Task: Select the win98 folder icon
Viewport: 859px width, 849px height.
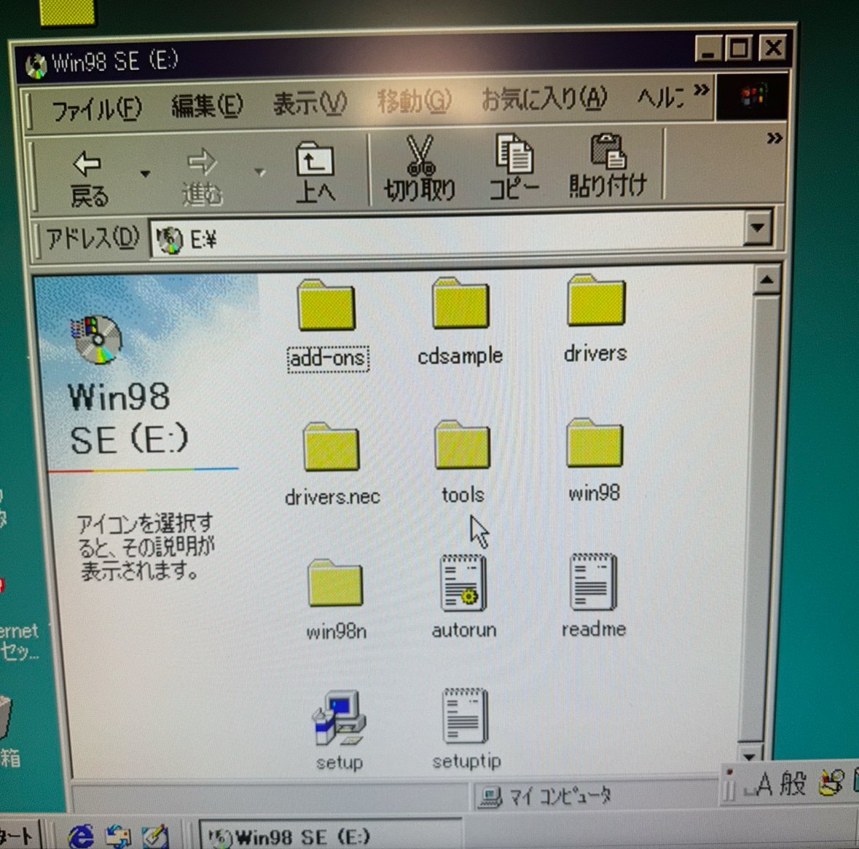Action: (595, 443)
